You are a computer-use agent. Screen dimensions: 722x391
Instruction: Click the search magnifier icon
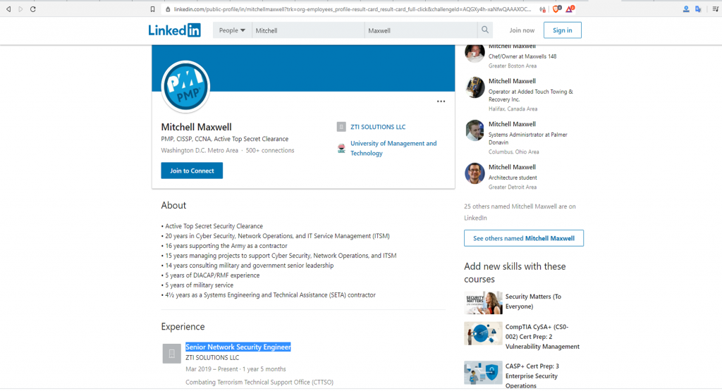484,30
